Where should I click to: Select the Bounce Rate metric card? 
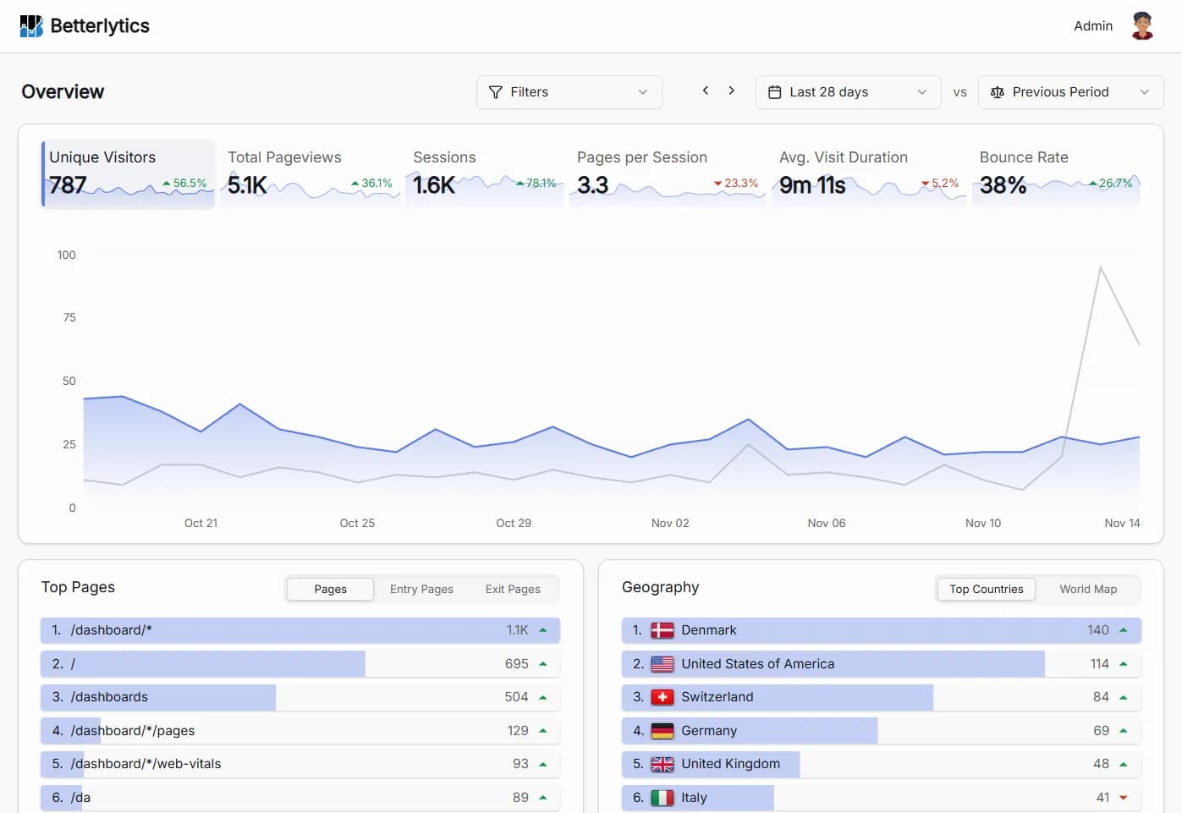1056,173
